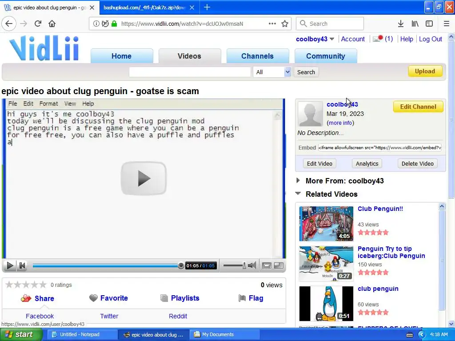Click the yellow Upload button
Image resolution: width=455 pixels, height=341 pixels.
pyautogui.click(x=425, y=71)
